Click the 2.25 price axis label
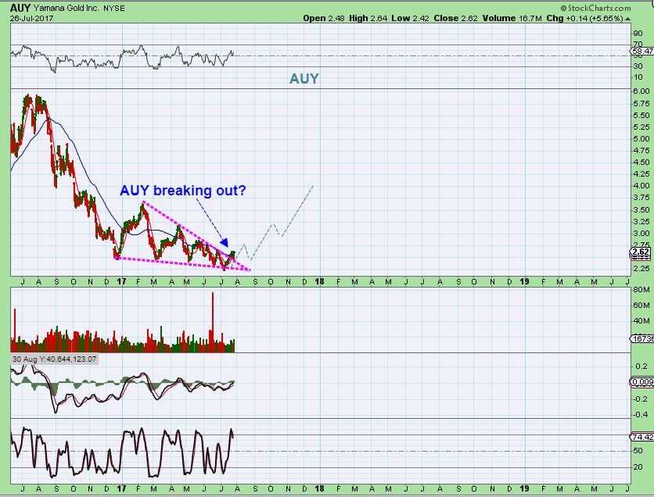 [641, 269]
